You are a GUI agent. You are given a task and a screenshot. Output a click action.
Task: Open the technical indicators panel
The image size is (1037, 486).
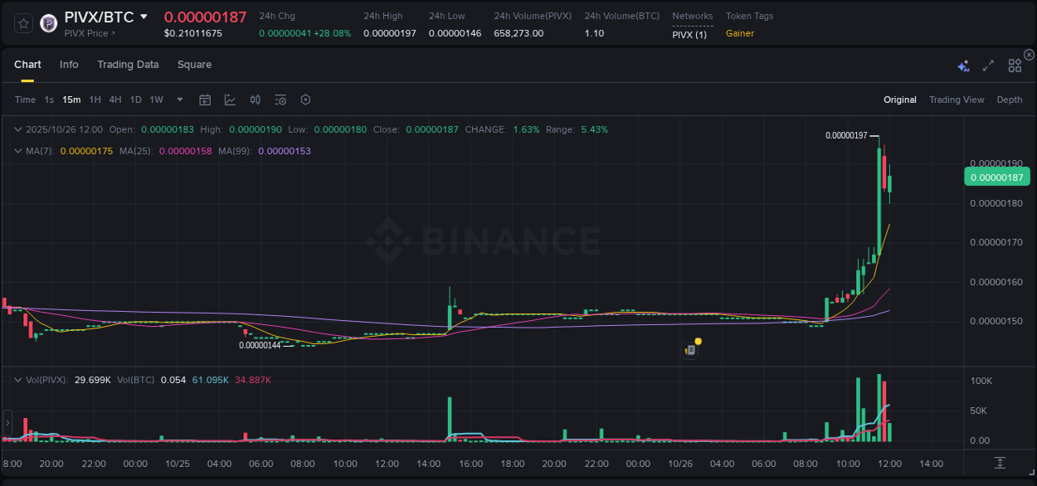coord(230,100)
